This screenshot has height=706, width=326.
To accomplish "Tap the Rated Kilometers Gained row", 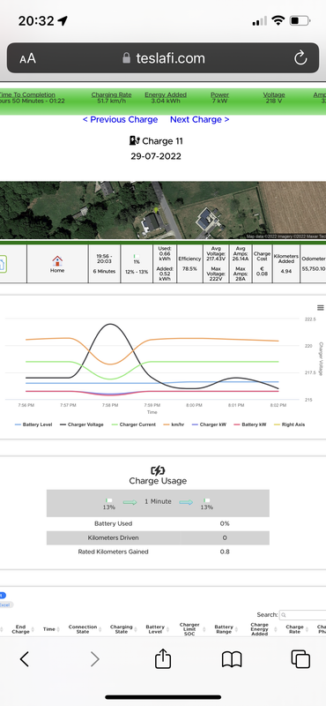I will pyautogui.click(x=158, y=552).
